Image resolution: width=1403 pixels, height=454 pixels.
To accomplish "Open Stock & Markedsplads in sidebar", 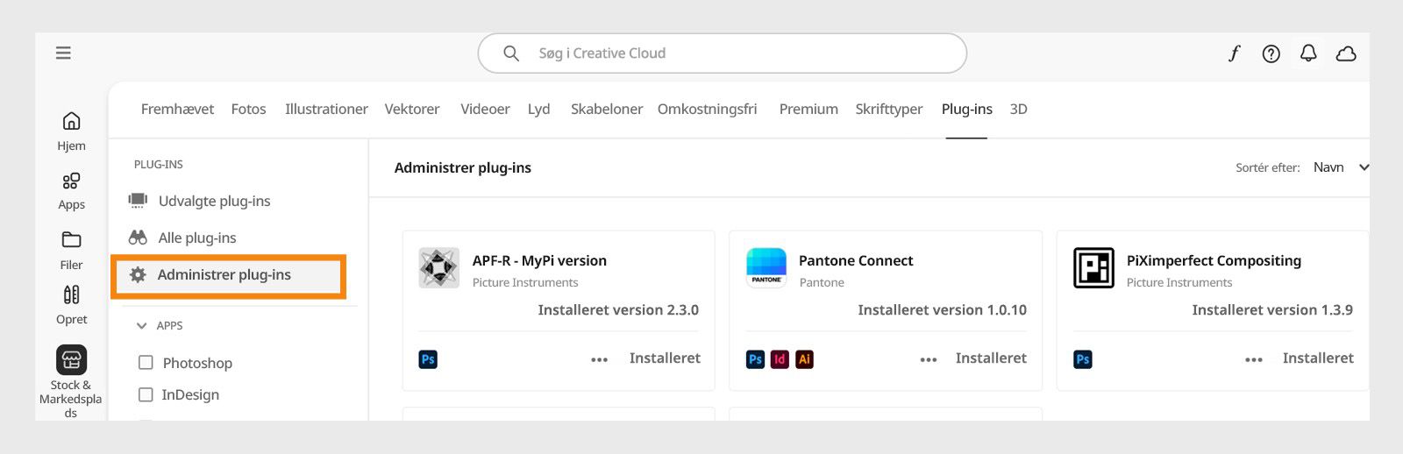I will (x=71, y=381).
